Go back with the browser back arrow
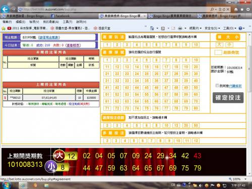252x189 pixels. [x=5, y=9]
